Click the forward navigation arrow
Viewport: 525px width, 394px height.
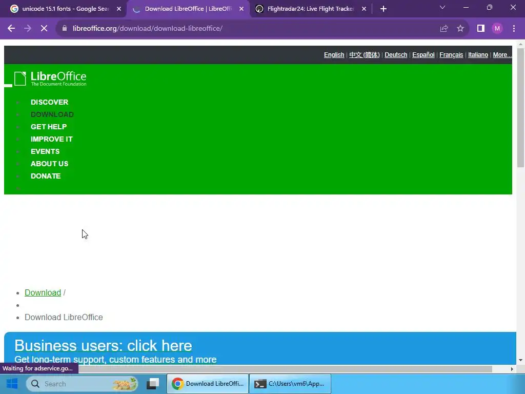(28, 29)
